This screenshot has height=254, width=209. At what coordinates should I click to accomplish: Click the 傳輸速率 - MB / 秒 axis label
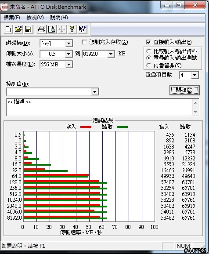[81, 232]
